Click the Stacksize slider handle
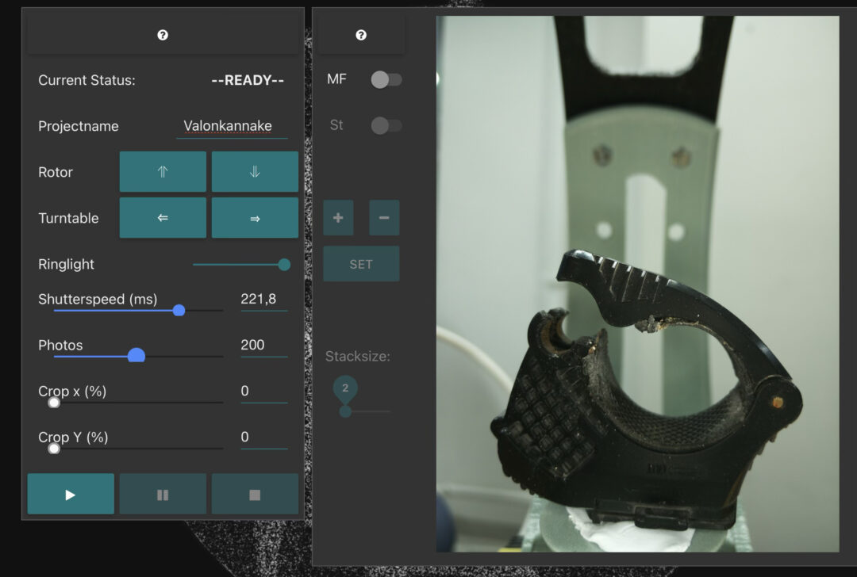This screenshot has width=857, height=577. click(x=345, y=411)
